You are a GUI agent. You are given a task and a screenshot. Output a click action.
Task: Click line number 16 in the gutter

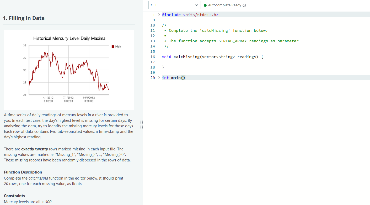click(153, 57)
